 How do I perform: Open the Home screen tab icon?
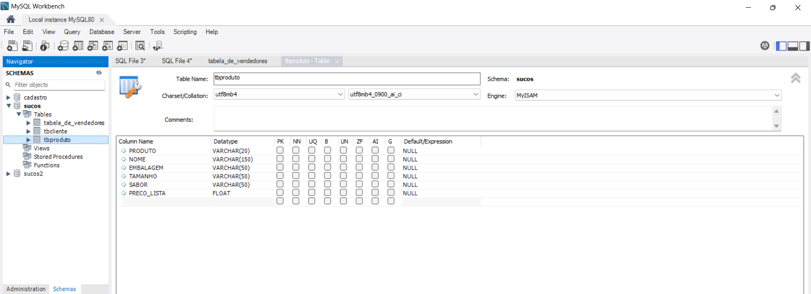11,19
